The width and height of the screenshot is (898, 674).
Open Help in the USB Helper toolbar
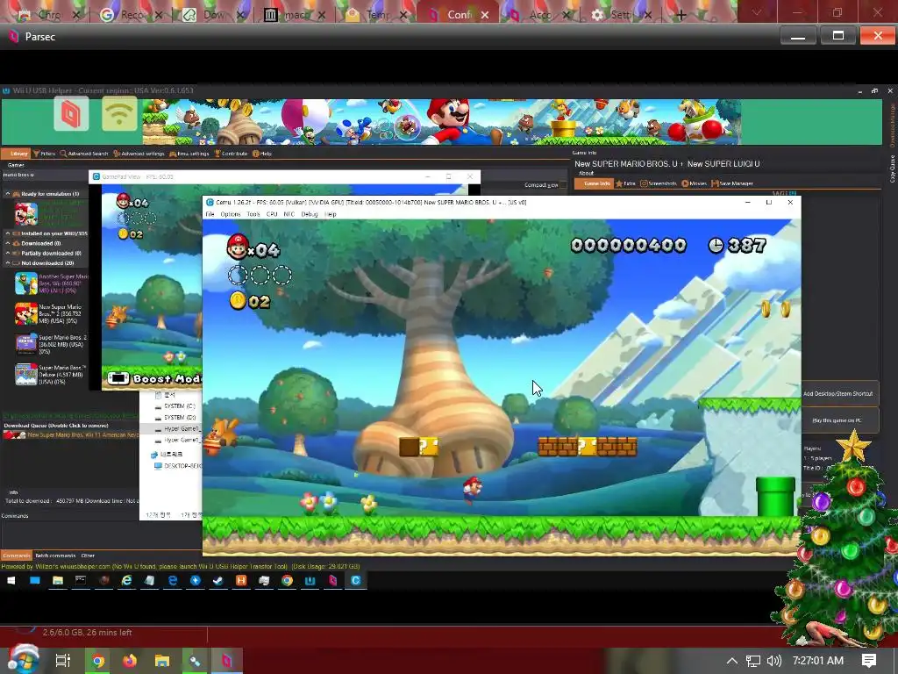262,154
